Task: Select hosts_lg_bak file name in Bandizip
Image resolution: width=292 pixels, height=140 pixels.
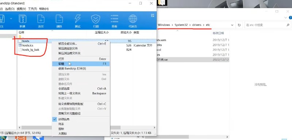Action: pos(31,50)
